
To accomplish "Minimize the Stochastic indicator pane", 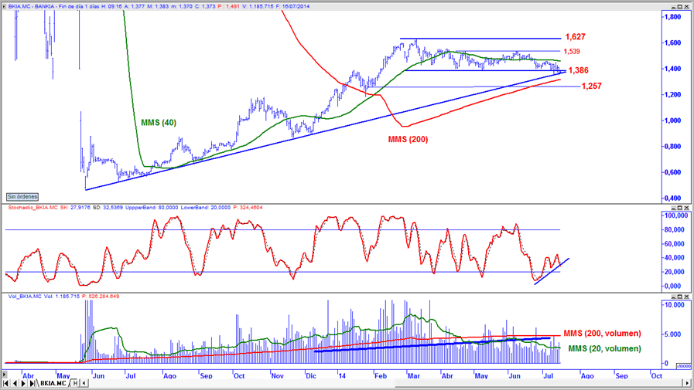I will (673, 208).
